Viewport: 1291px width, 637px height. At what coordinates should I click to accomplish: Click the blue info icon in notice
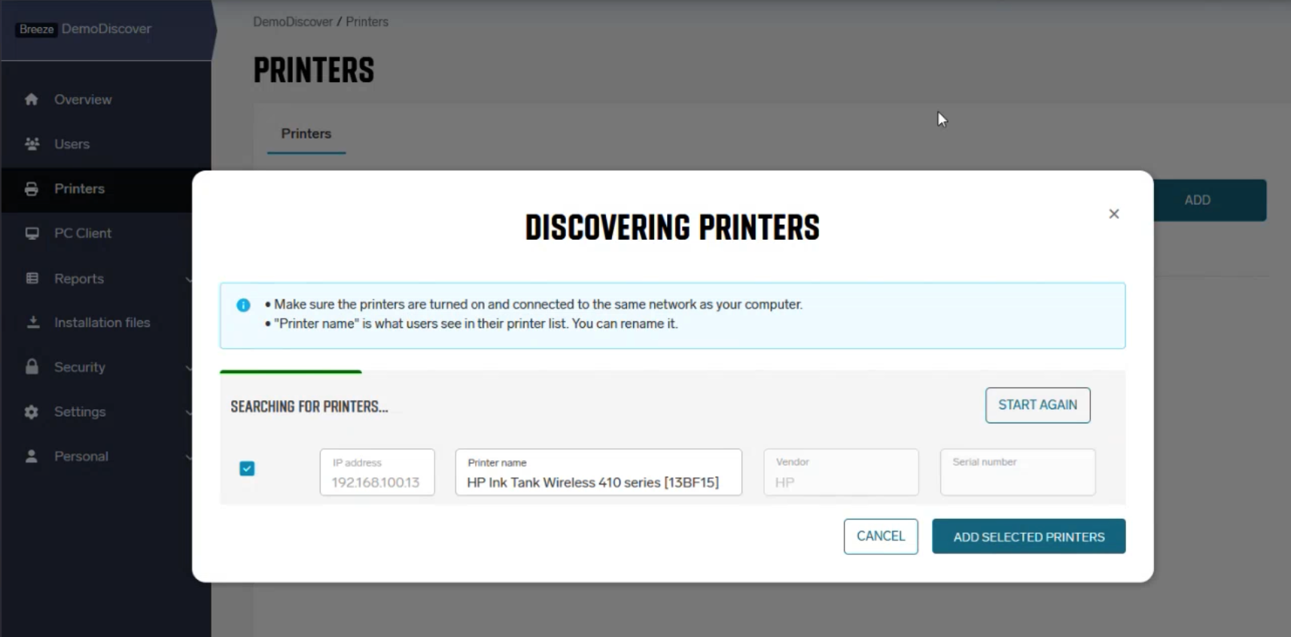243,305
